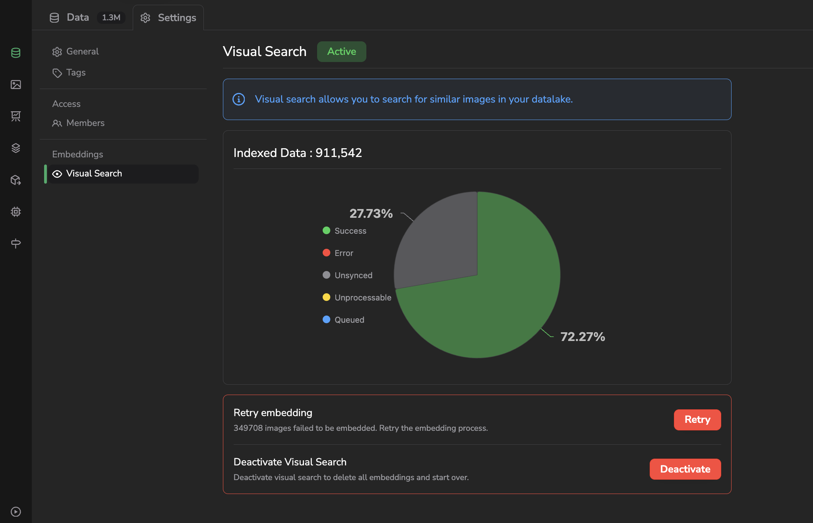
Task: Open the signpost sidebar icon
Action: [x=16, y=243]
